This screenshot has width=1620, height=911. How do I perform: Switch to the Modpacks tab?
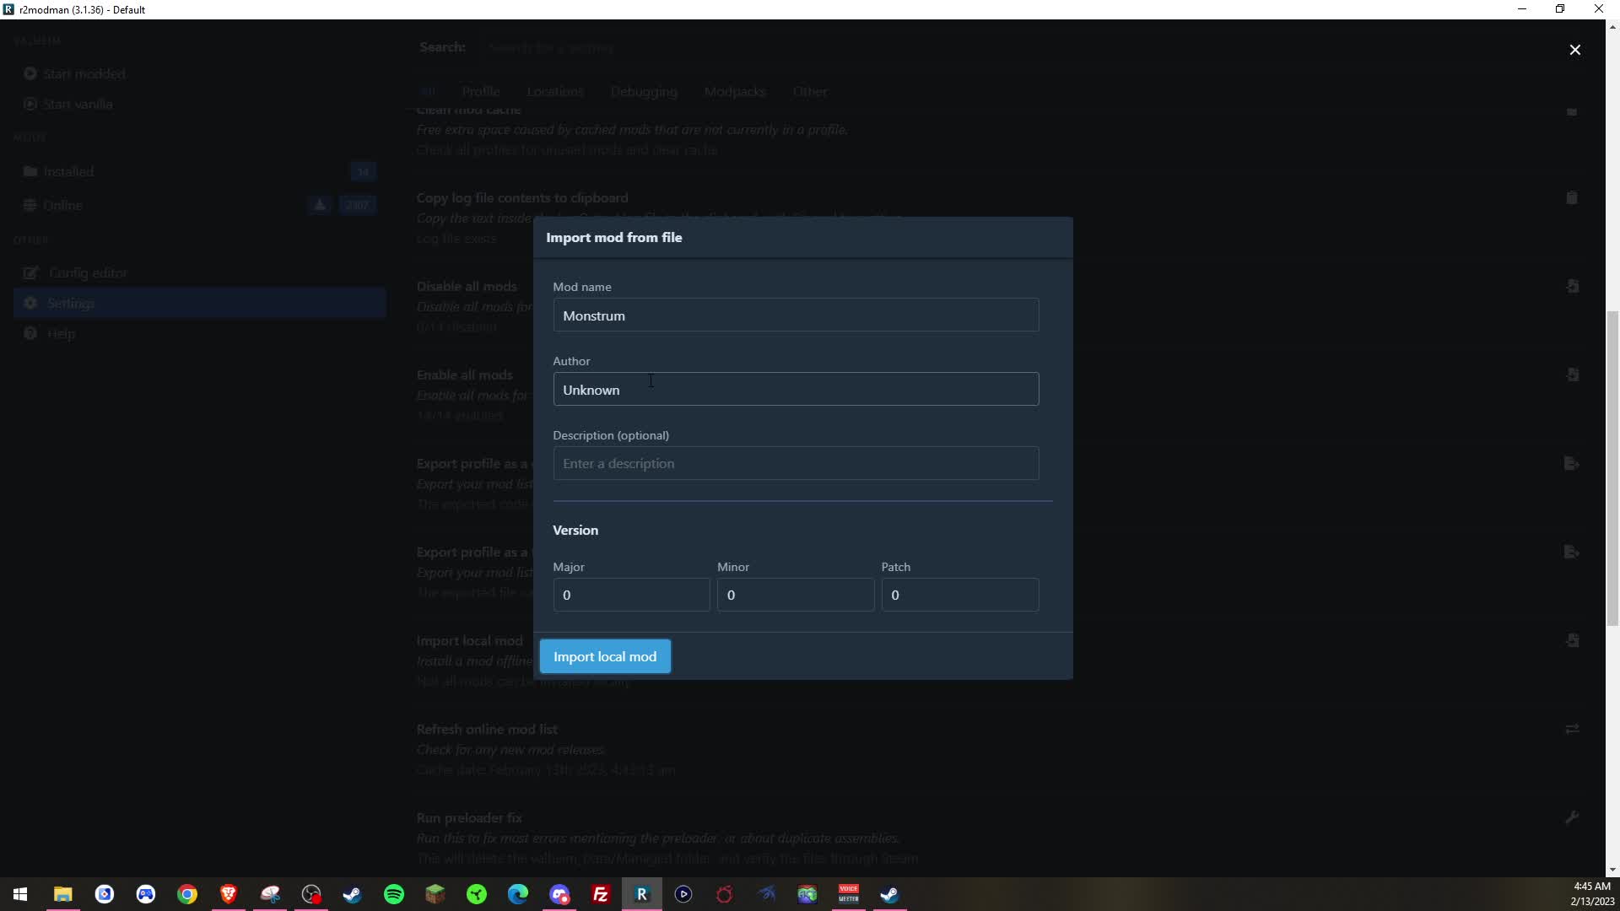(734, 91)
